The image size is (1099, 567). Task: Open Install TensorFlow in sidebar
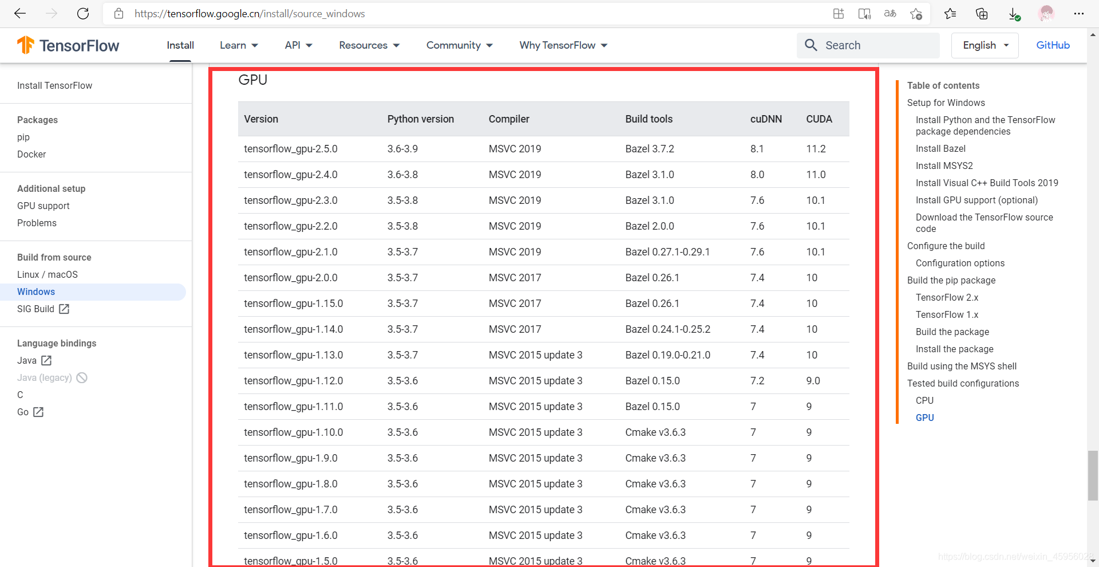click(x=54, y=85)
